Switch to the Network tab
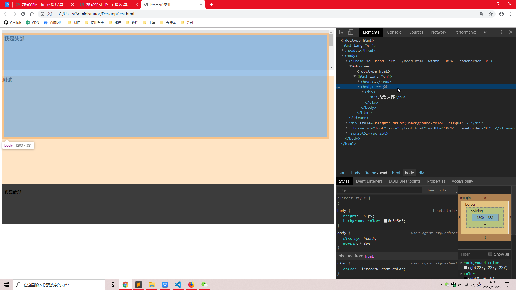Image resolution: width=516 pixels, height=290 pixels. point(439,32)
